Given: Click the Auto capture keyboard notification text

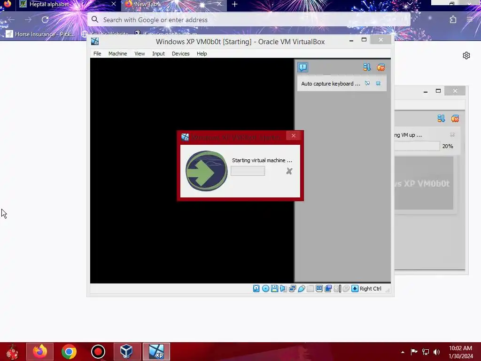Looking at the screenshot, I should (x=331, y=84).
